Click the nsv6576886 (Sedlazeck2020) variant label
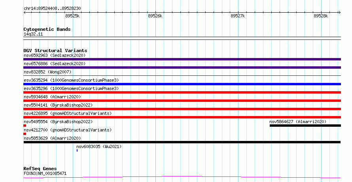The image size is (352, 182). click(x=55, y=64)
